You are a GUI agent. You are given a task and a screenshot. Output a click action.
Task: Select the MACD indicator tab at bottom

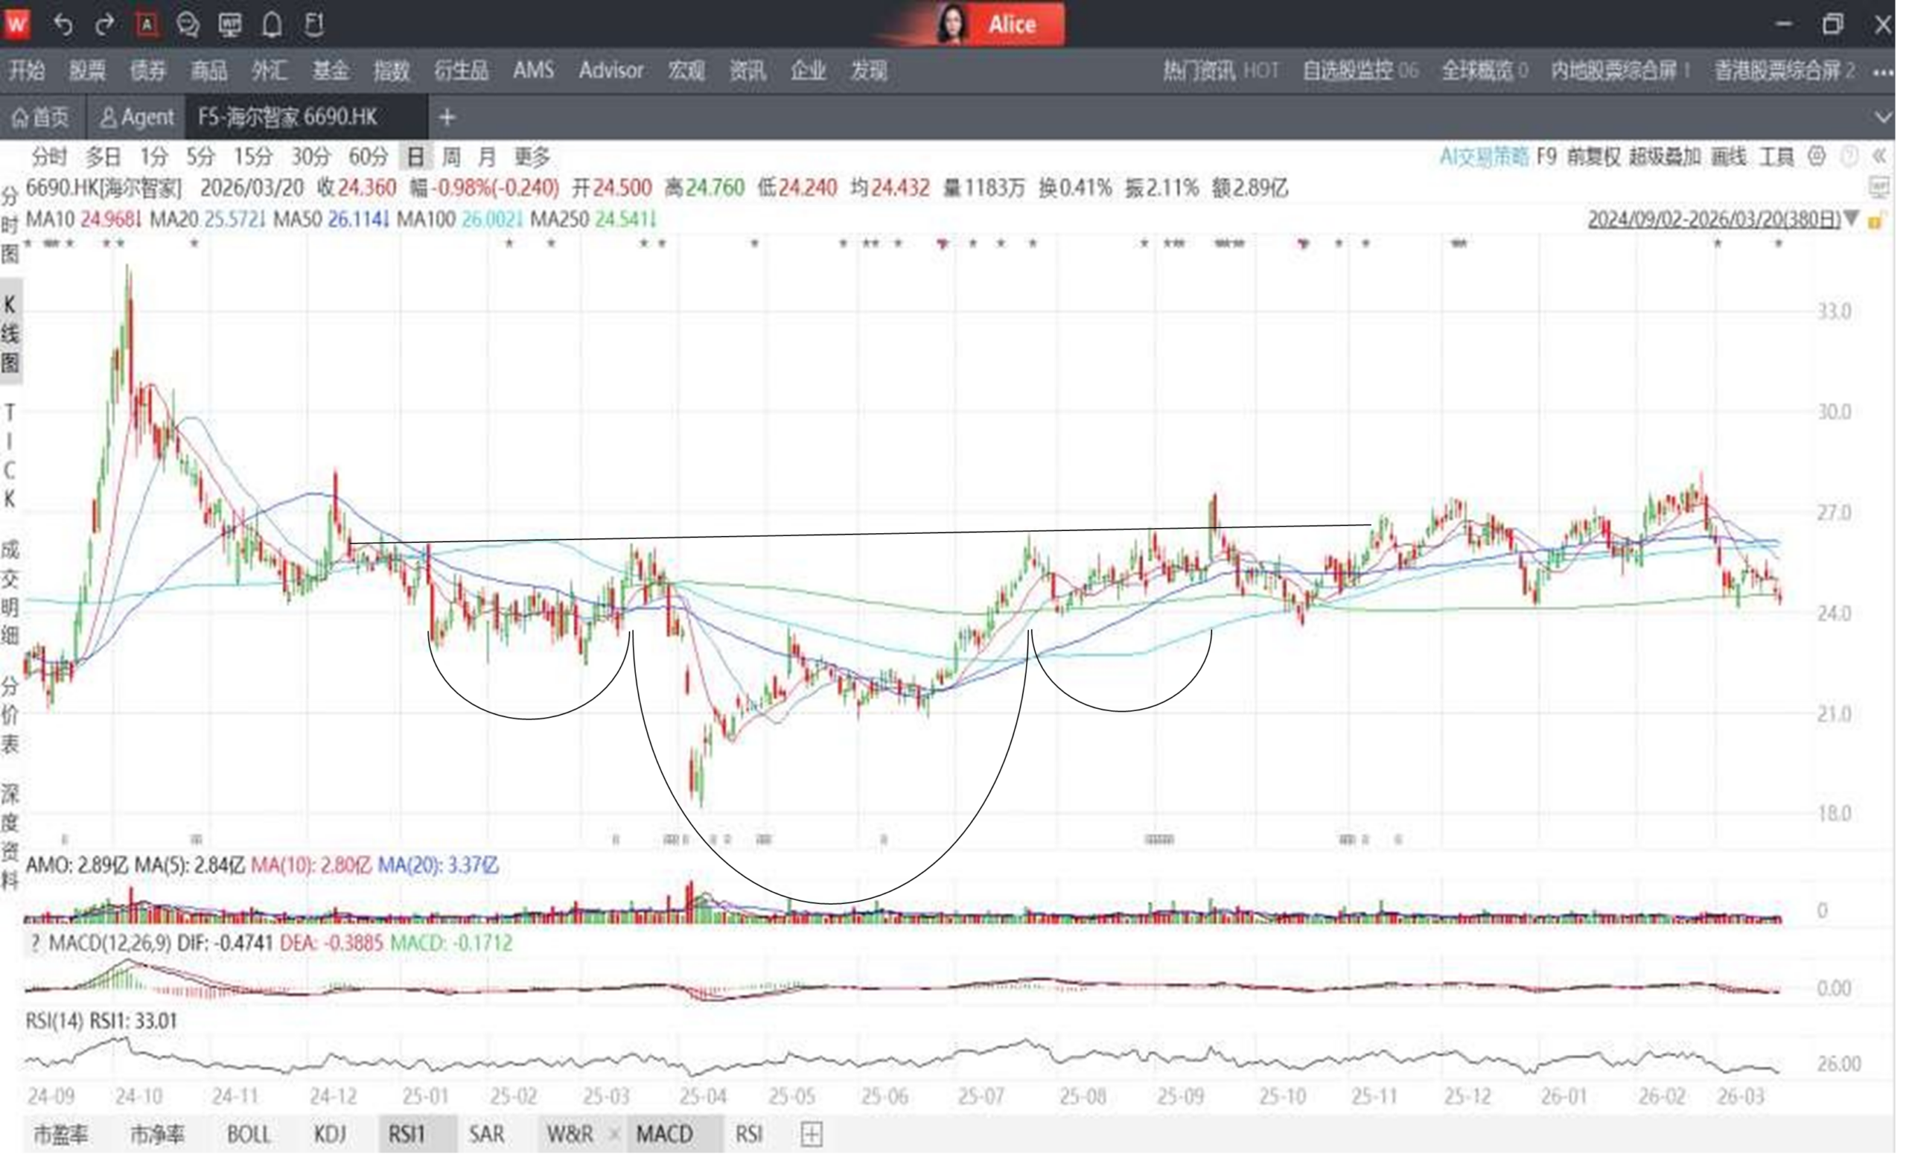(x=664, y=1135)
